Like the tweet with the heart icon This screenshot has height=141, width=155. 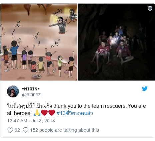point(10,130)
